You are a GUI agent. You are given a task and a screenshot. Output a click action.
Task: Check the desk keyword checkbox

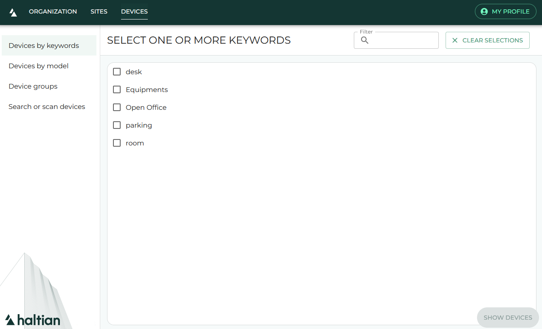coord(117,72)
